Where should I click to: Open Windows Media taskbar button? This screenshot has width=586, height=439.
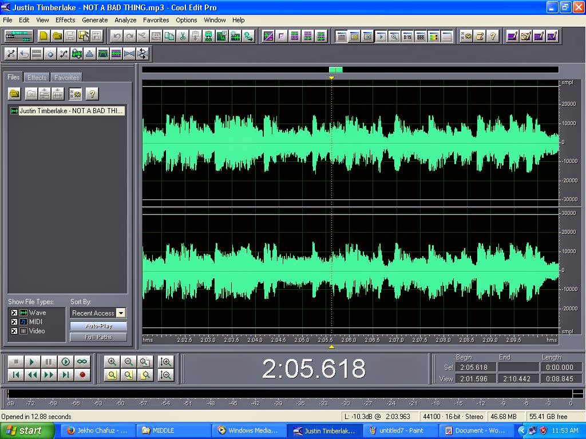(250, 431)
